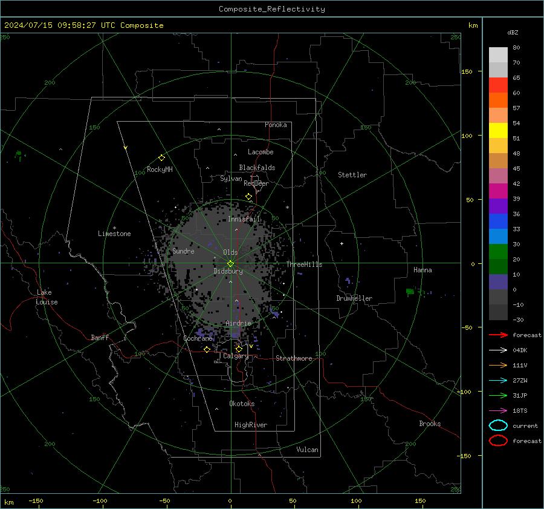Click the ThreeHills label
The height and width of the screenshot is (509, 544).
(304, 264)
